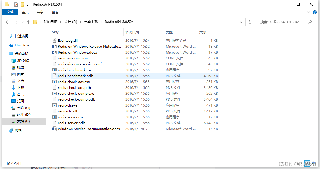Select the redis-benchmark.pdb file icon

[55, 76]
